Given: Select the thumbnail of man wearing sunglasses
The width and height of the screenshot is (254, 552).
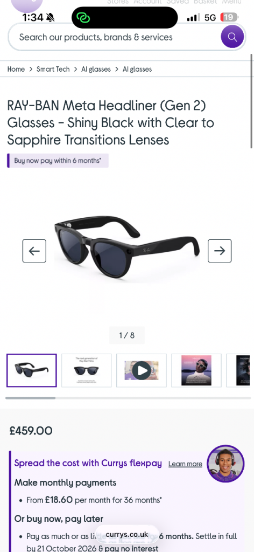Looking at the screenshot, I should tap(196, 370).
